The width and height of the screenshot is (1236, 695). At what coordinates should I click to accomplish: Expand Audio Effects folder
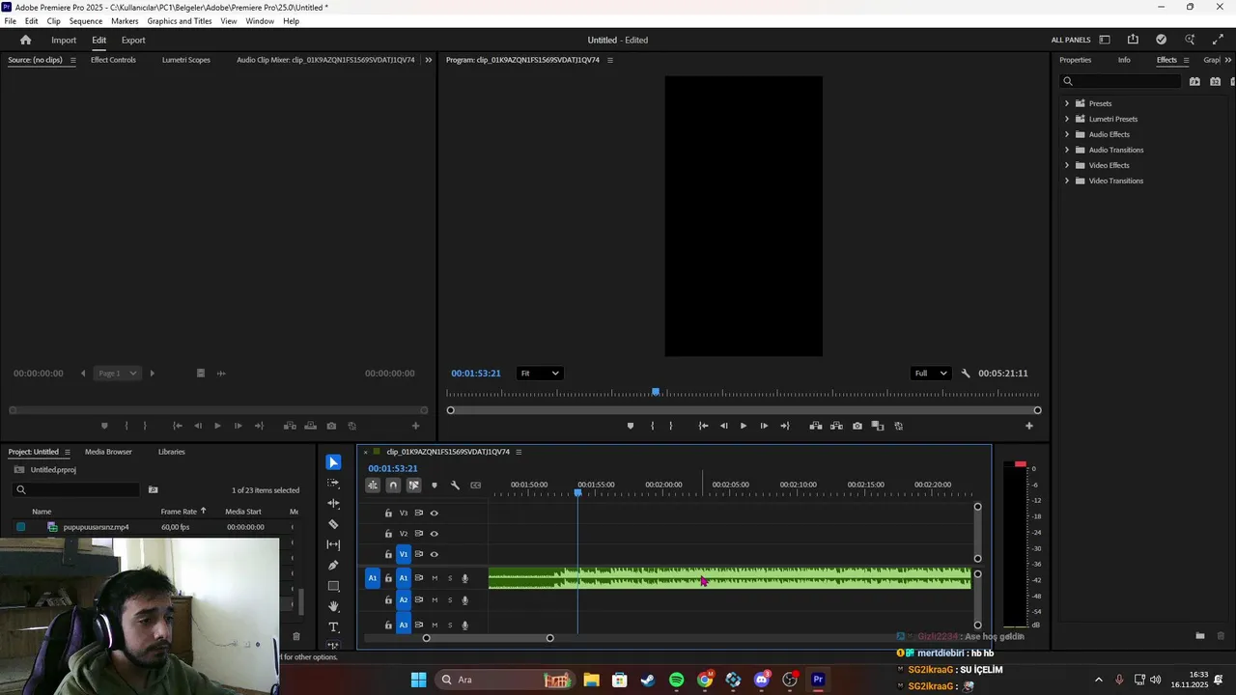pos(1067,134)
